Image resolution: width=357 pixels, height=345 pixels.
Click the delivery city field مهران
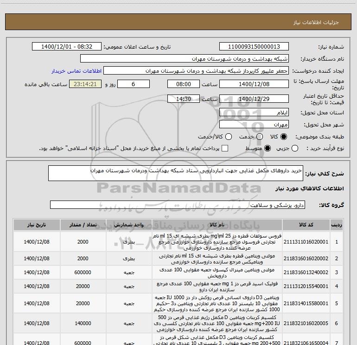tap(254, 124)
